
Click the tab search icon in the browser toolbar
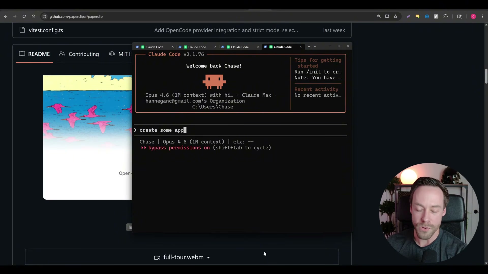459,16
